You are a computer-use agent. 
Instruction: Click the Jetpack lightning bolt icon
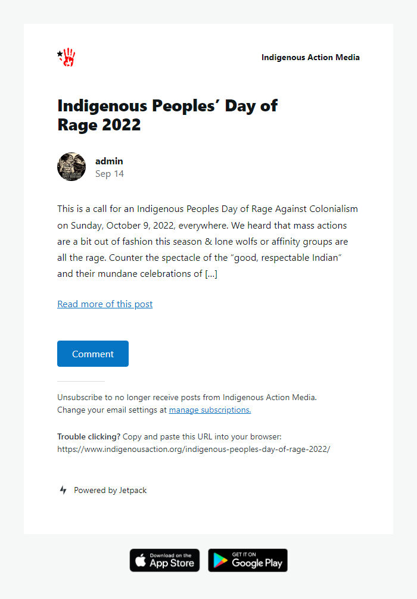click(63, 490)
